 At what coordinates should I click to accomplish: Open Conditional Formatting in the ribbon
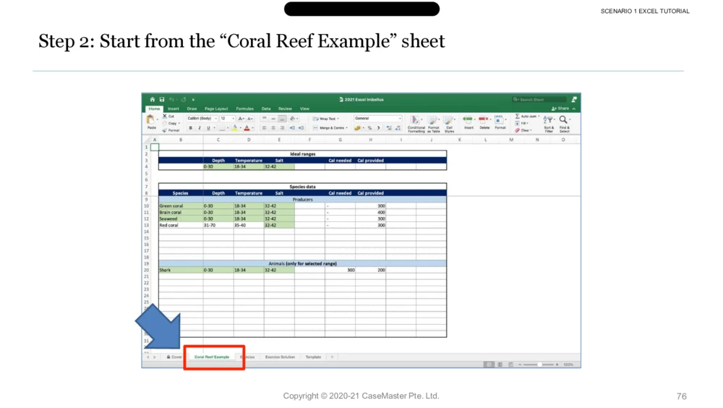(x=416, y=122)
